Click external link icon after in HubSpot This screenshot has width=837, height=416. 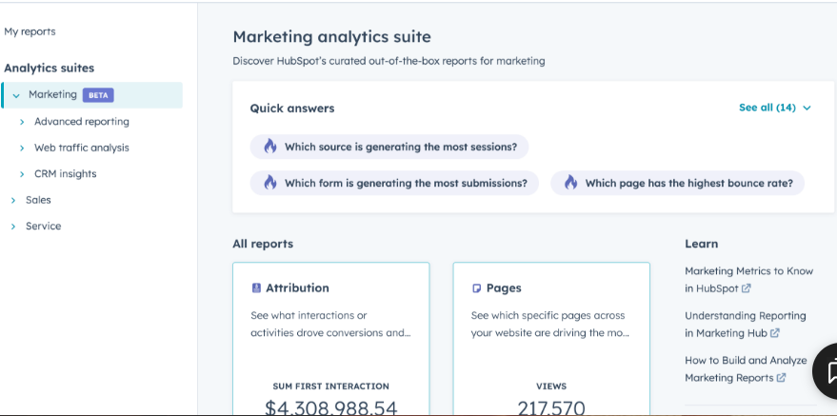click(747, 288)
